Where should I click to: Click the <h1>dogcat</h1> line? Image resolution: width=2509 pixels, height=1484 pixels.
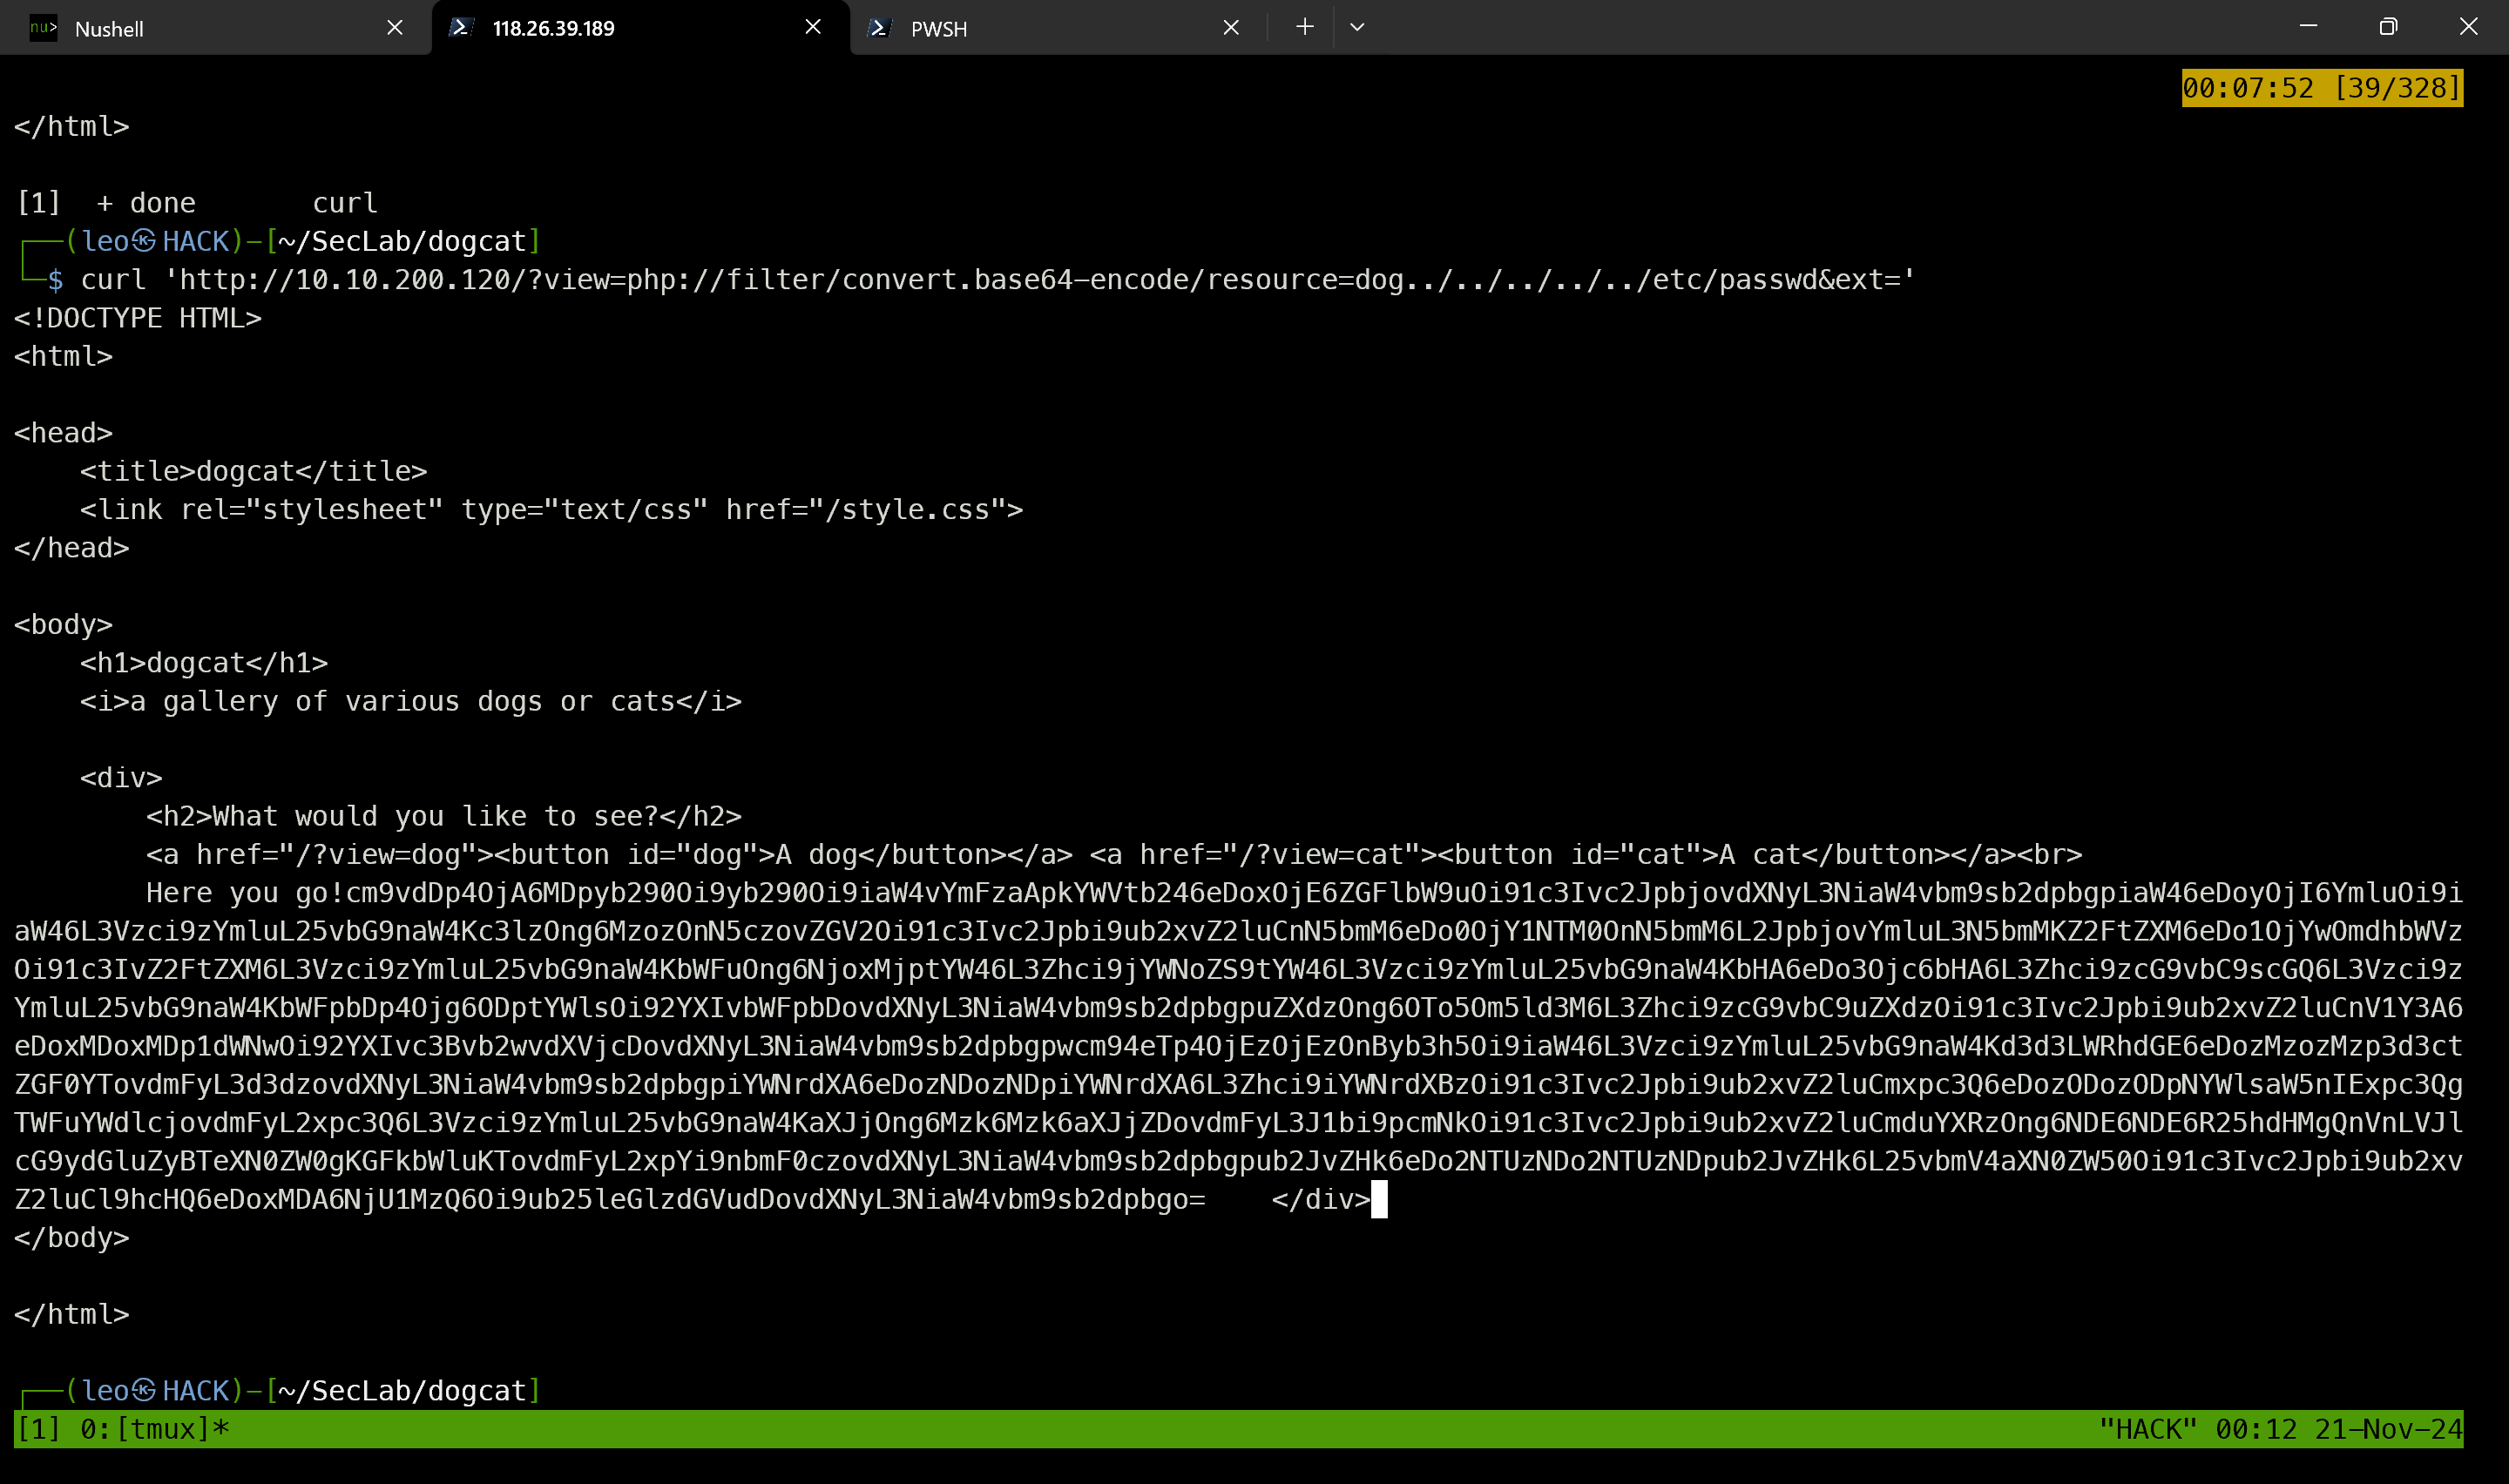click(x=204, y=663)
